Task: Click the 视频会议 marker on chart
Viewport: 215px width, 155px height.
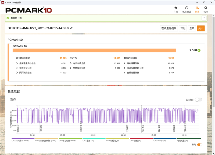Action: pyautogui.click(x=18, y=128)
